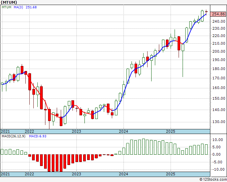
Task: Click the last green MACD histogram bar
Action: pyautogui.click(x=206, y=149)
